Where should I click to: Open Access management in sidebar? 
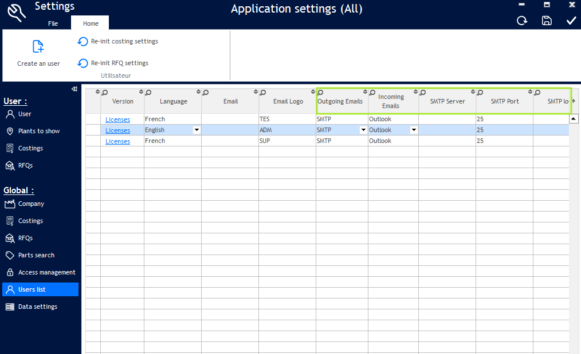(46, 272)
